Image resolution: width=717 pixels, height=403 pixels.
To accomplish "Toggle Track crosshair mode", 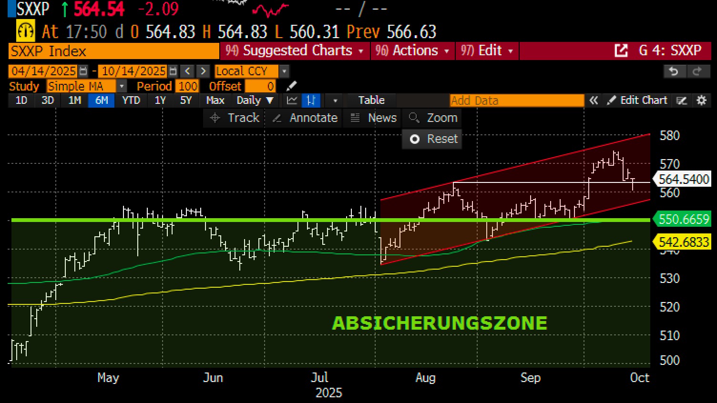I will point(235,118).
